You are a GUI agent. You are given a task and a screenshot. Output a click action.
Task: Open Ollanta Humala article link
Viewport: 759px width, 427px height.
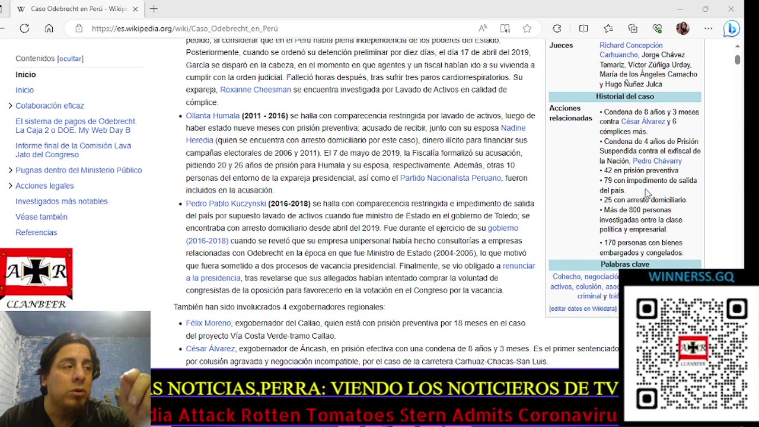(212, 116)
